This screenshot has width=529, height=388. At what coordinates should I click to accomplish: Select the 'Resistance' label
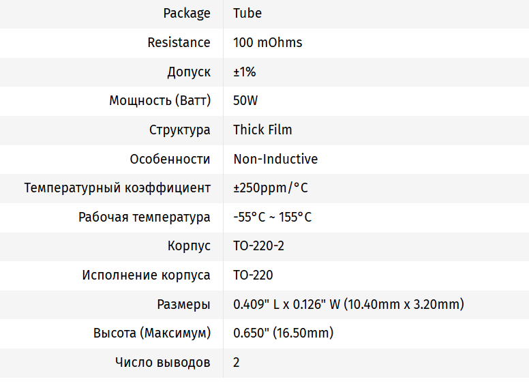pos(179,43)
